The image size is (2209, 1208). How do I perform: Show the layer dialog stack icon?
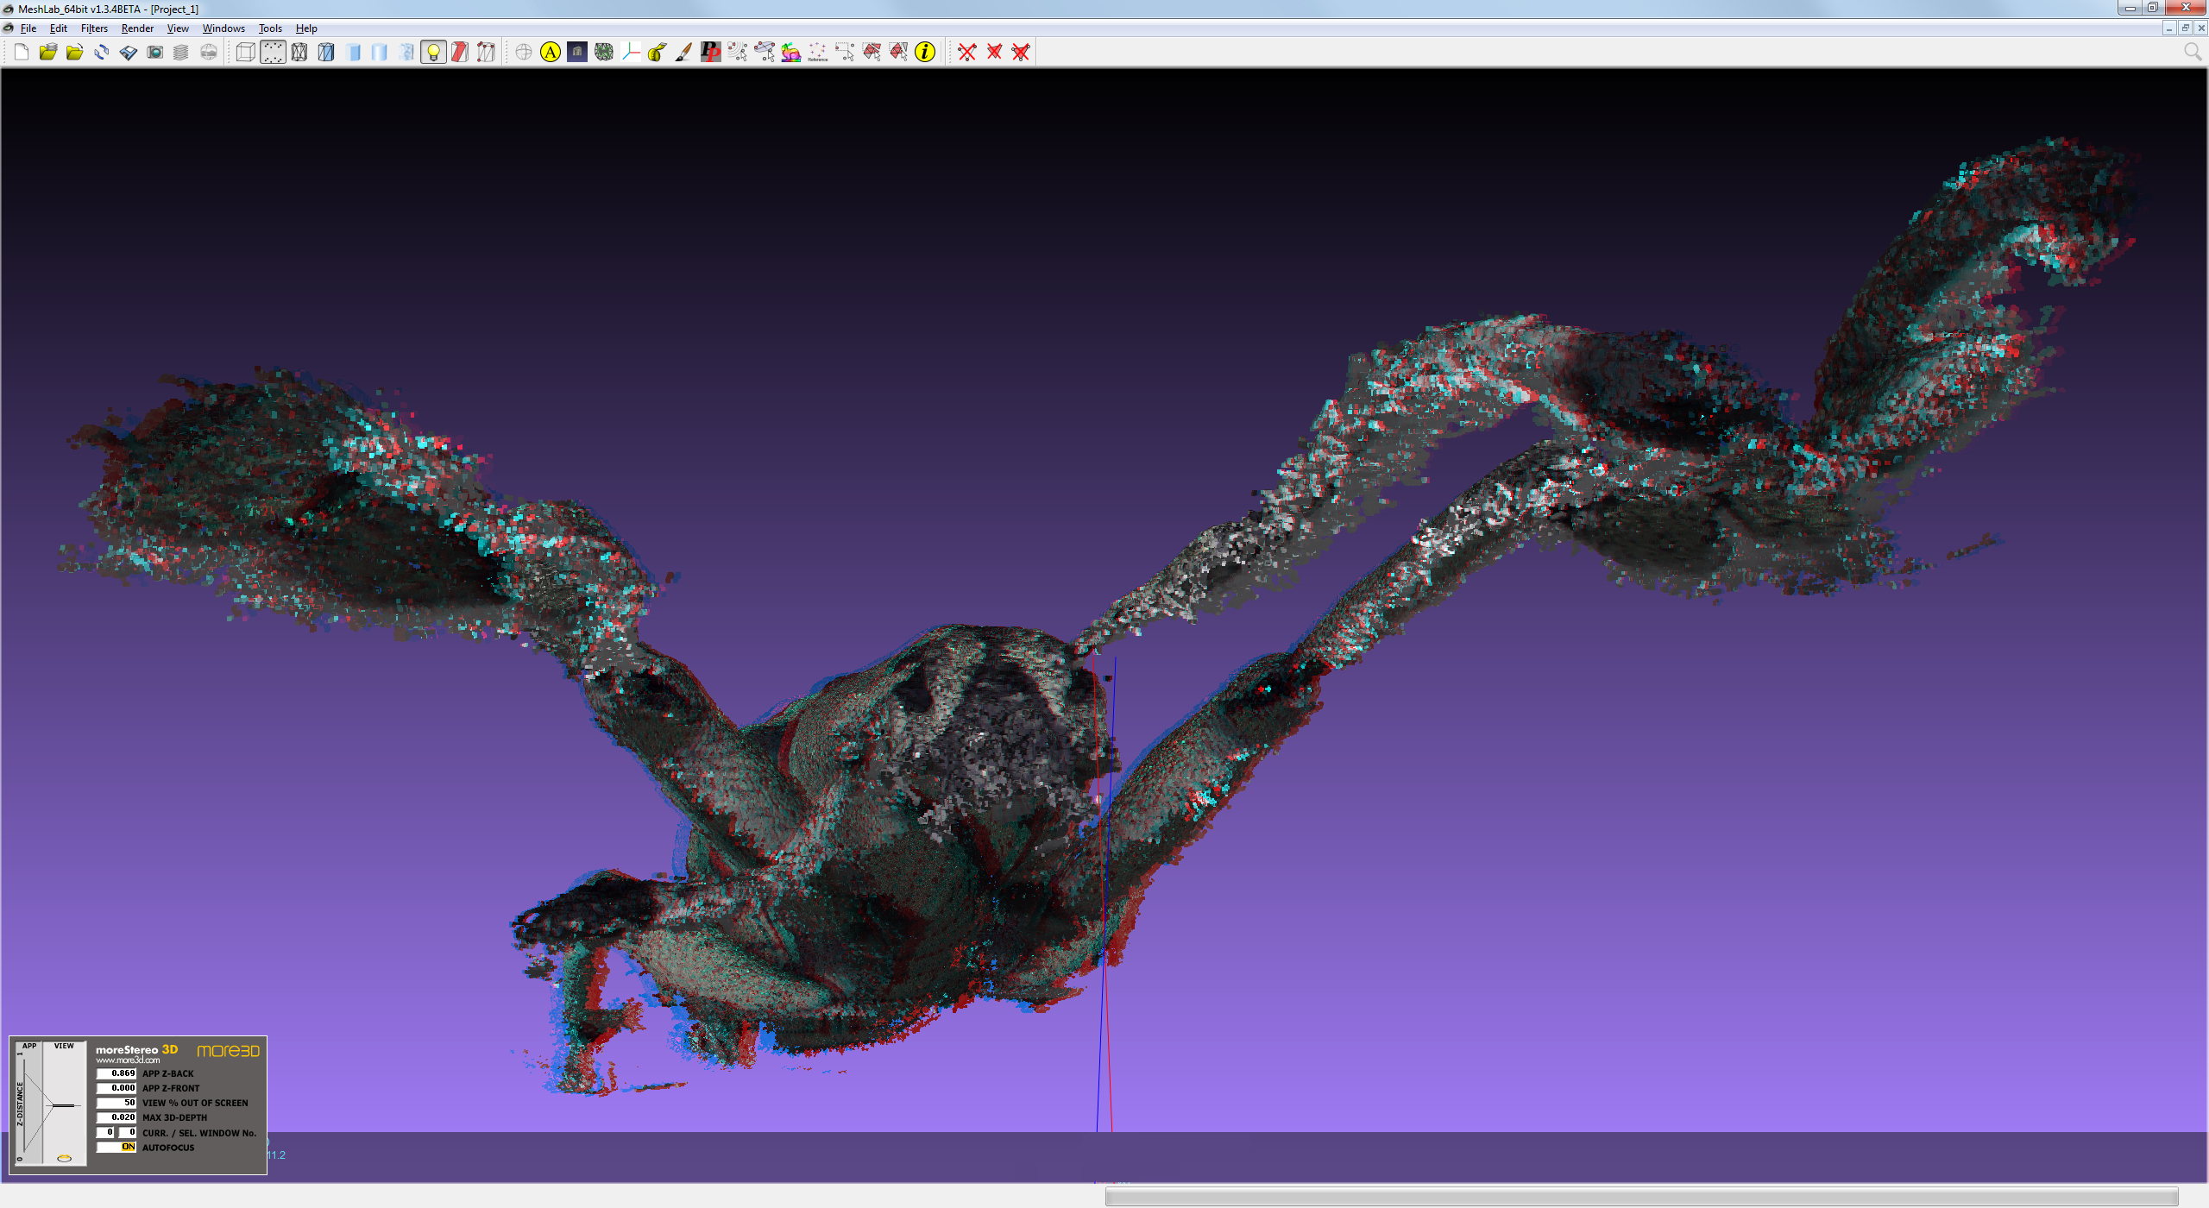tap(181, 53)
